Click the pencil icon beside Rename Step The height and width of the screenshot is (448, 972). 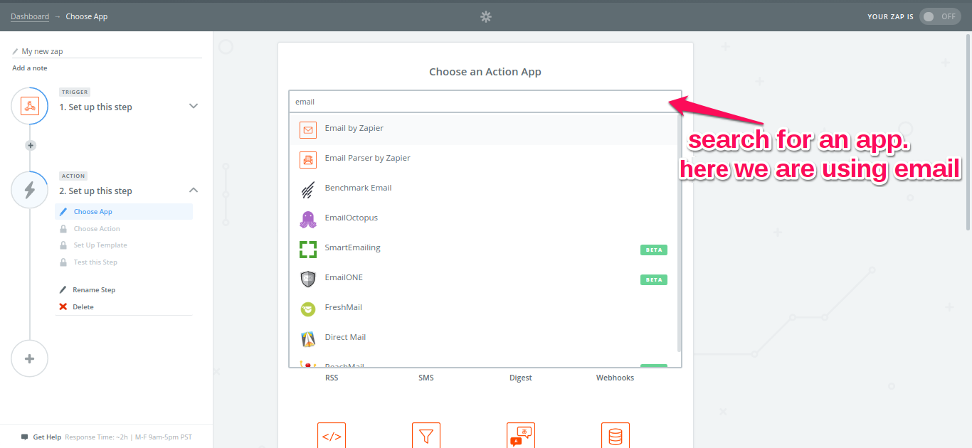[63, 290]
